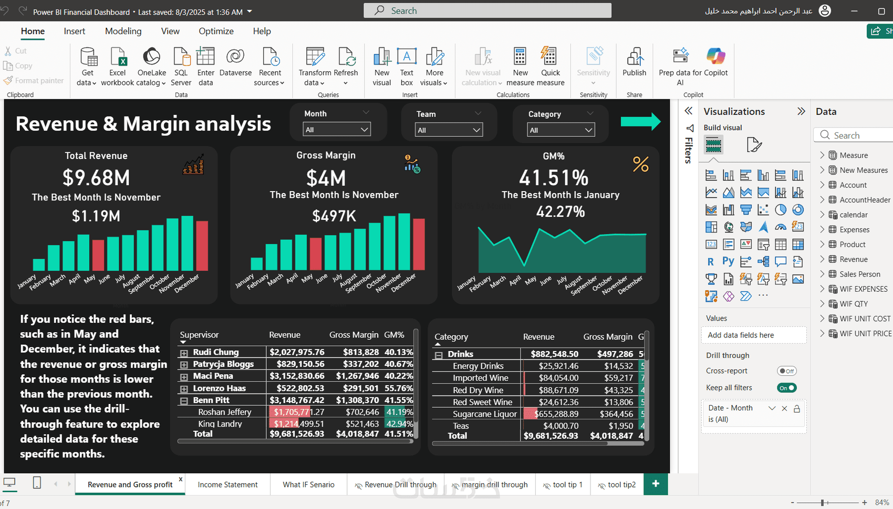
Task: Expand the Revenue table in Data pane
Action: [822, 259]
